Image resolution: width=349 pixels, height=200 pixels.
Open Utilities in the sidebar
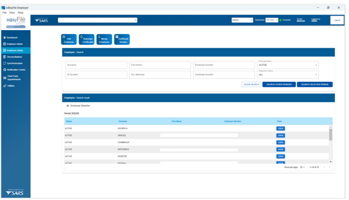pyautogui.click(x=11, y=86)
